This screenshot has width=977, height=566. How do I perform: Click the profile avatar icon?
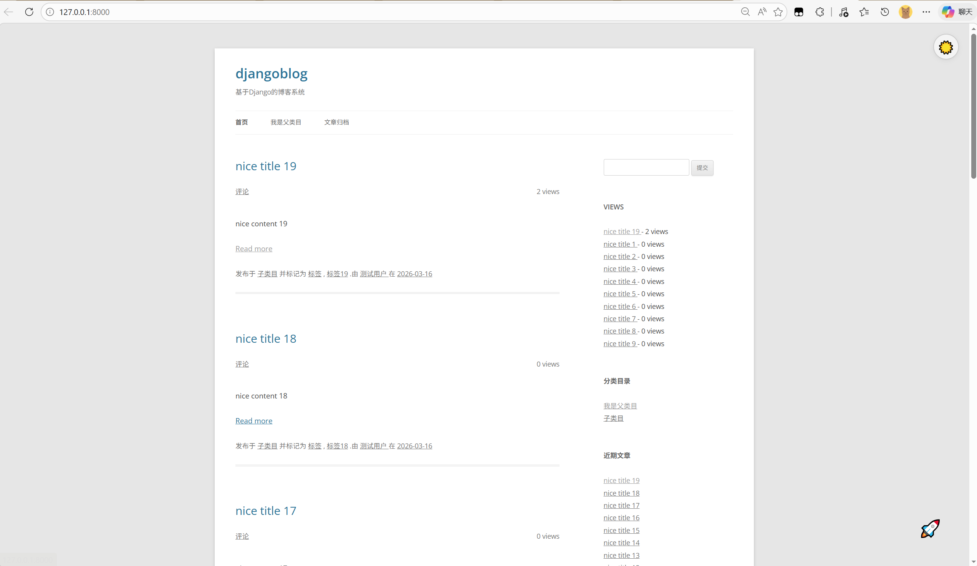(x=905, y=12)
